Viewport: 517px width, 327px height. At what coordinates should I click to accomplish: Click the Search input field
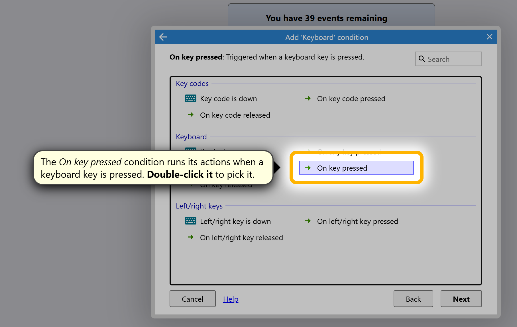coord(448,59)
